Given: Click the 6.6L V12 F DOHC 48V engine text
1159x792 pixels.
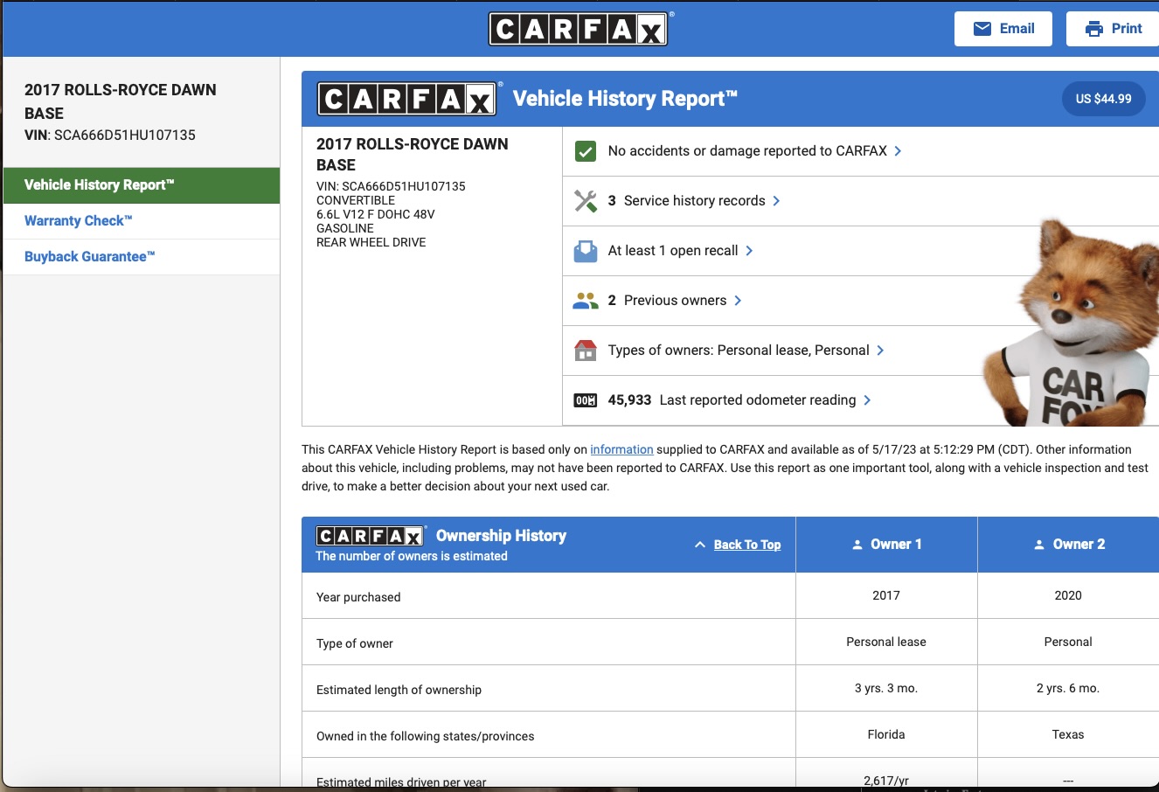Looking at the screenshot, I should pos(376,214).
